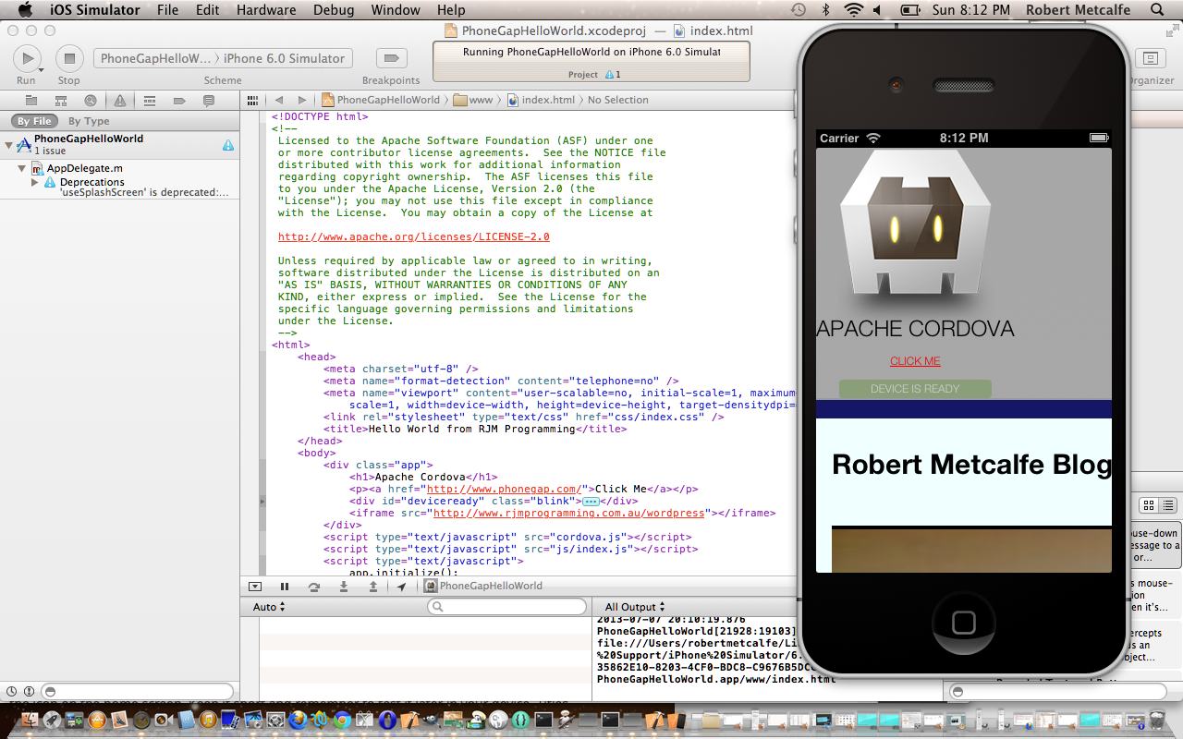Open the Project navigator
Image resolution: width=1183 pixels, height=739 pixels.
(30, 101)
